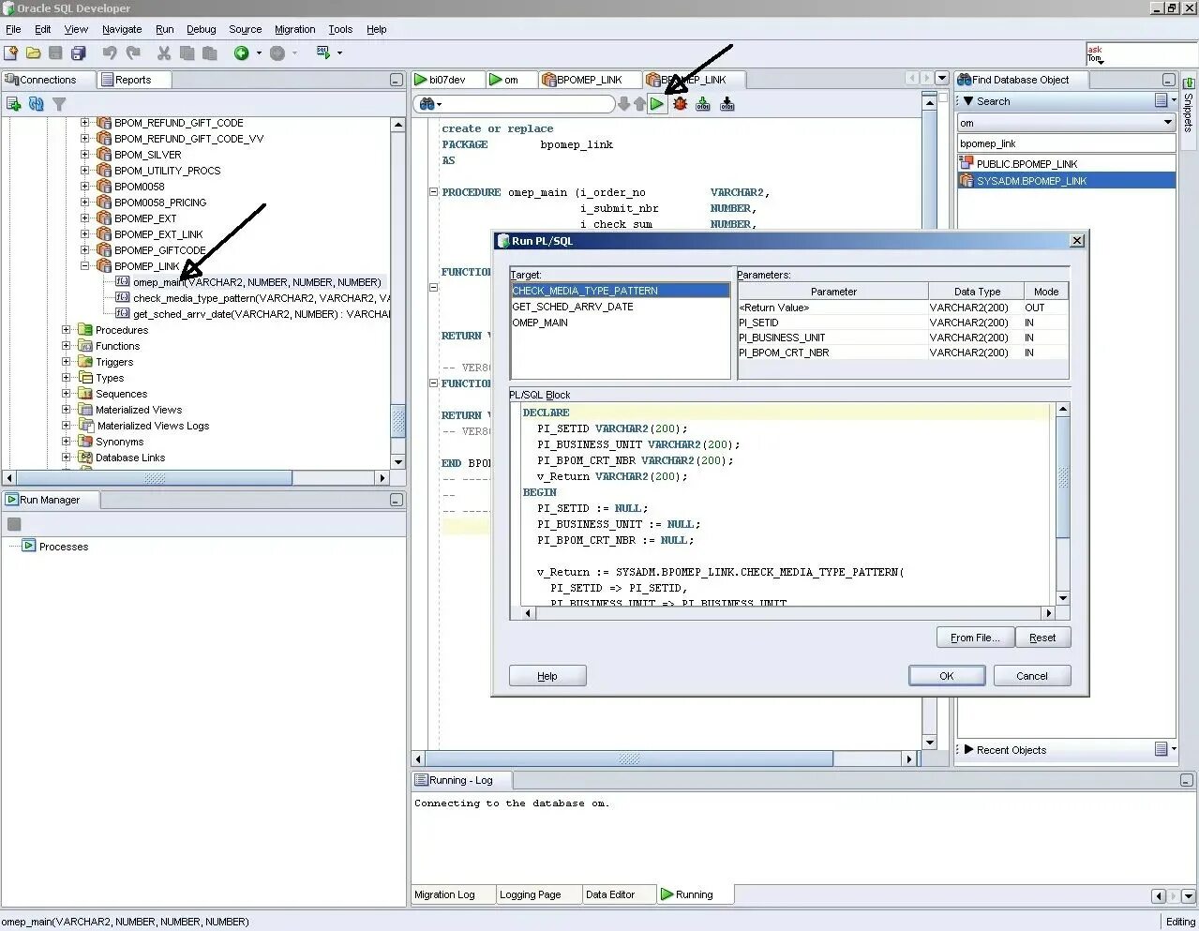Expand the BPOM_SILVER package node
This screenshot has height=931, width=1199.
point(85,154)
